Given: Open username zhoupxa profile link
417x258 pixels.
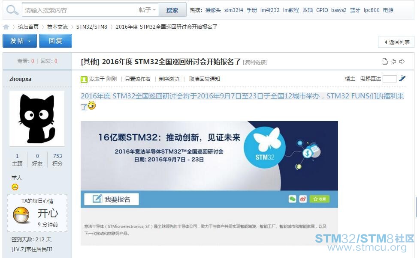Looking at the screenshot, I should [x=21, y=79].
